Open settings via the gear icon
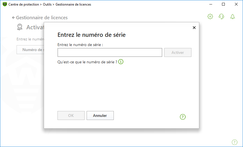The image size is (243, 147). click(x=210, y=16)
